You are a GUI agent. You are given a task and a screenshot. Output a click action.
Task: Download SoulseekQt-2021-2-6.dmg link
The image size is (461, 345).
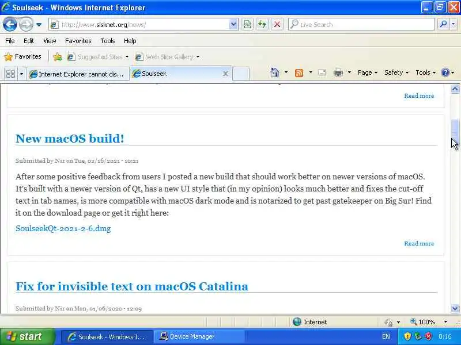[x=63, y=228]
